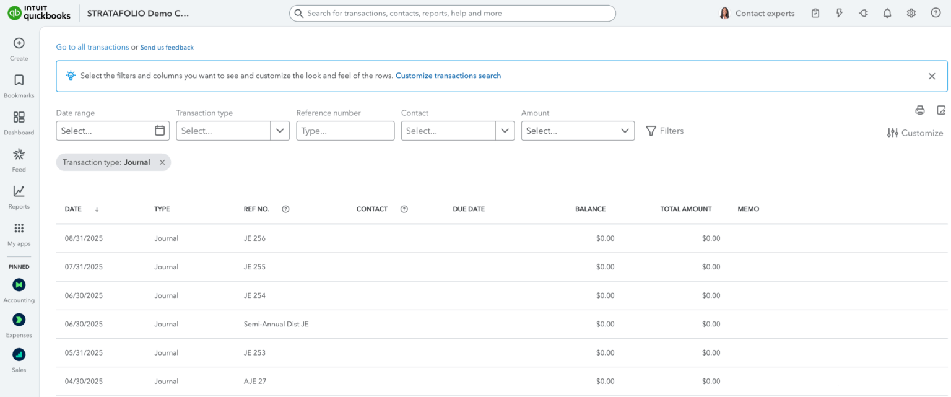This screenshot has height=397, width=951.
Task: Show the REF NO. column help tooltip
Action: click(285, 209)
